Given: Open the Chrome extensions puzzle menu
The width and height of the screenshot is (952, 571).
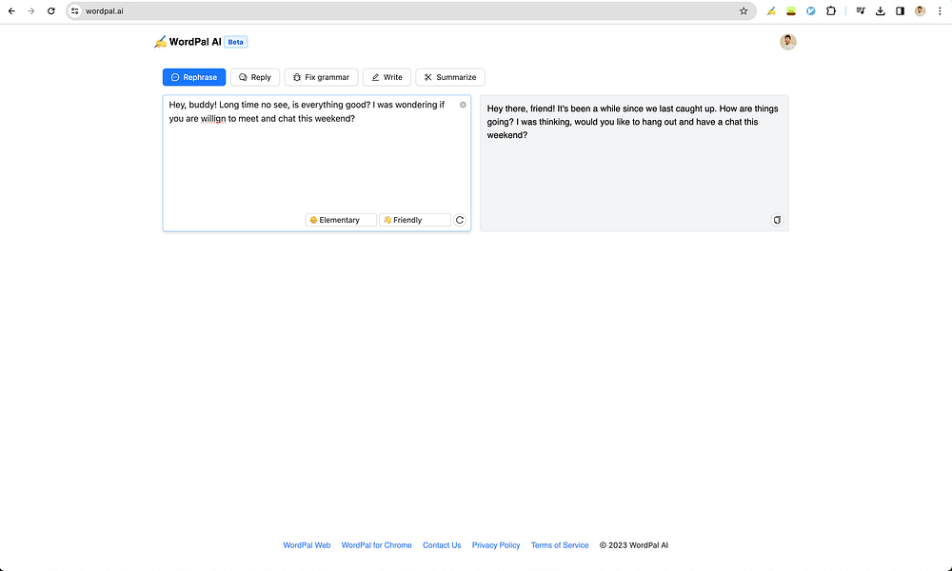Looking at the screenshot, I should tap(831, 10).
